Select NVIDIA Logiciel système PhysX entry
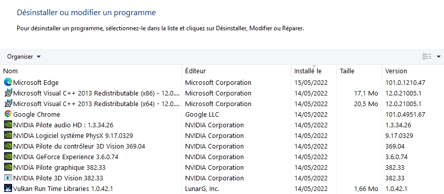This screenshot has height=194, width=444. point(222,135)
